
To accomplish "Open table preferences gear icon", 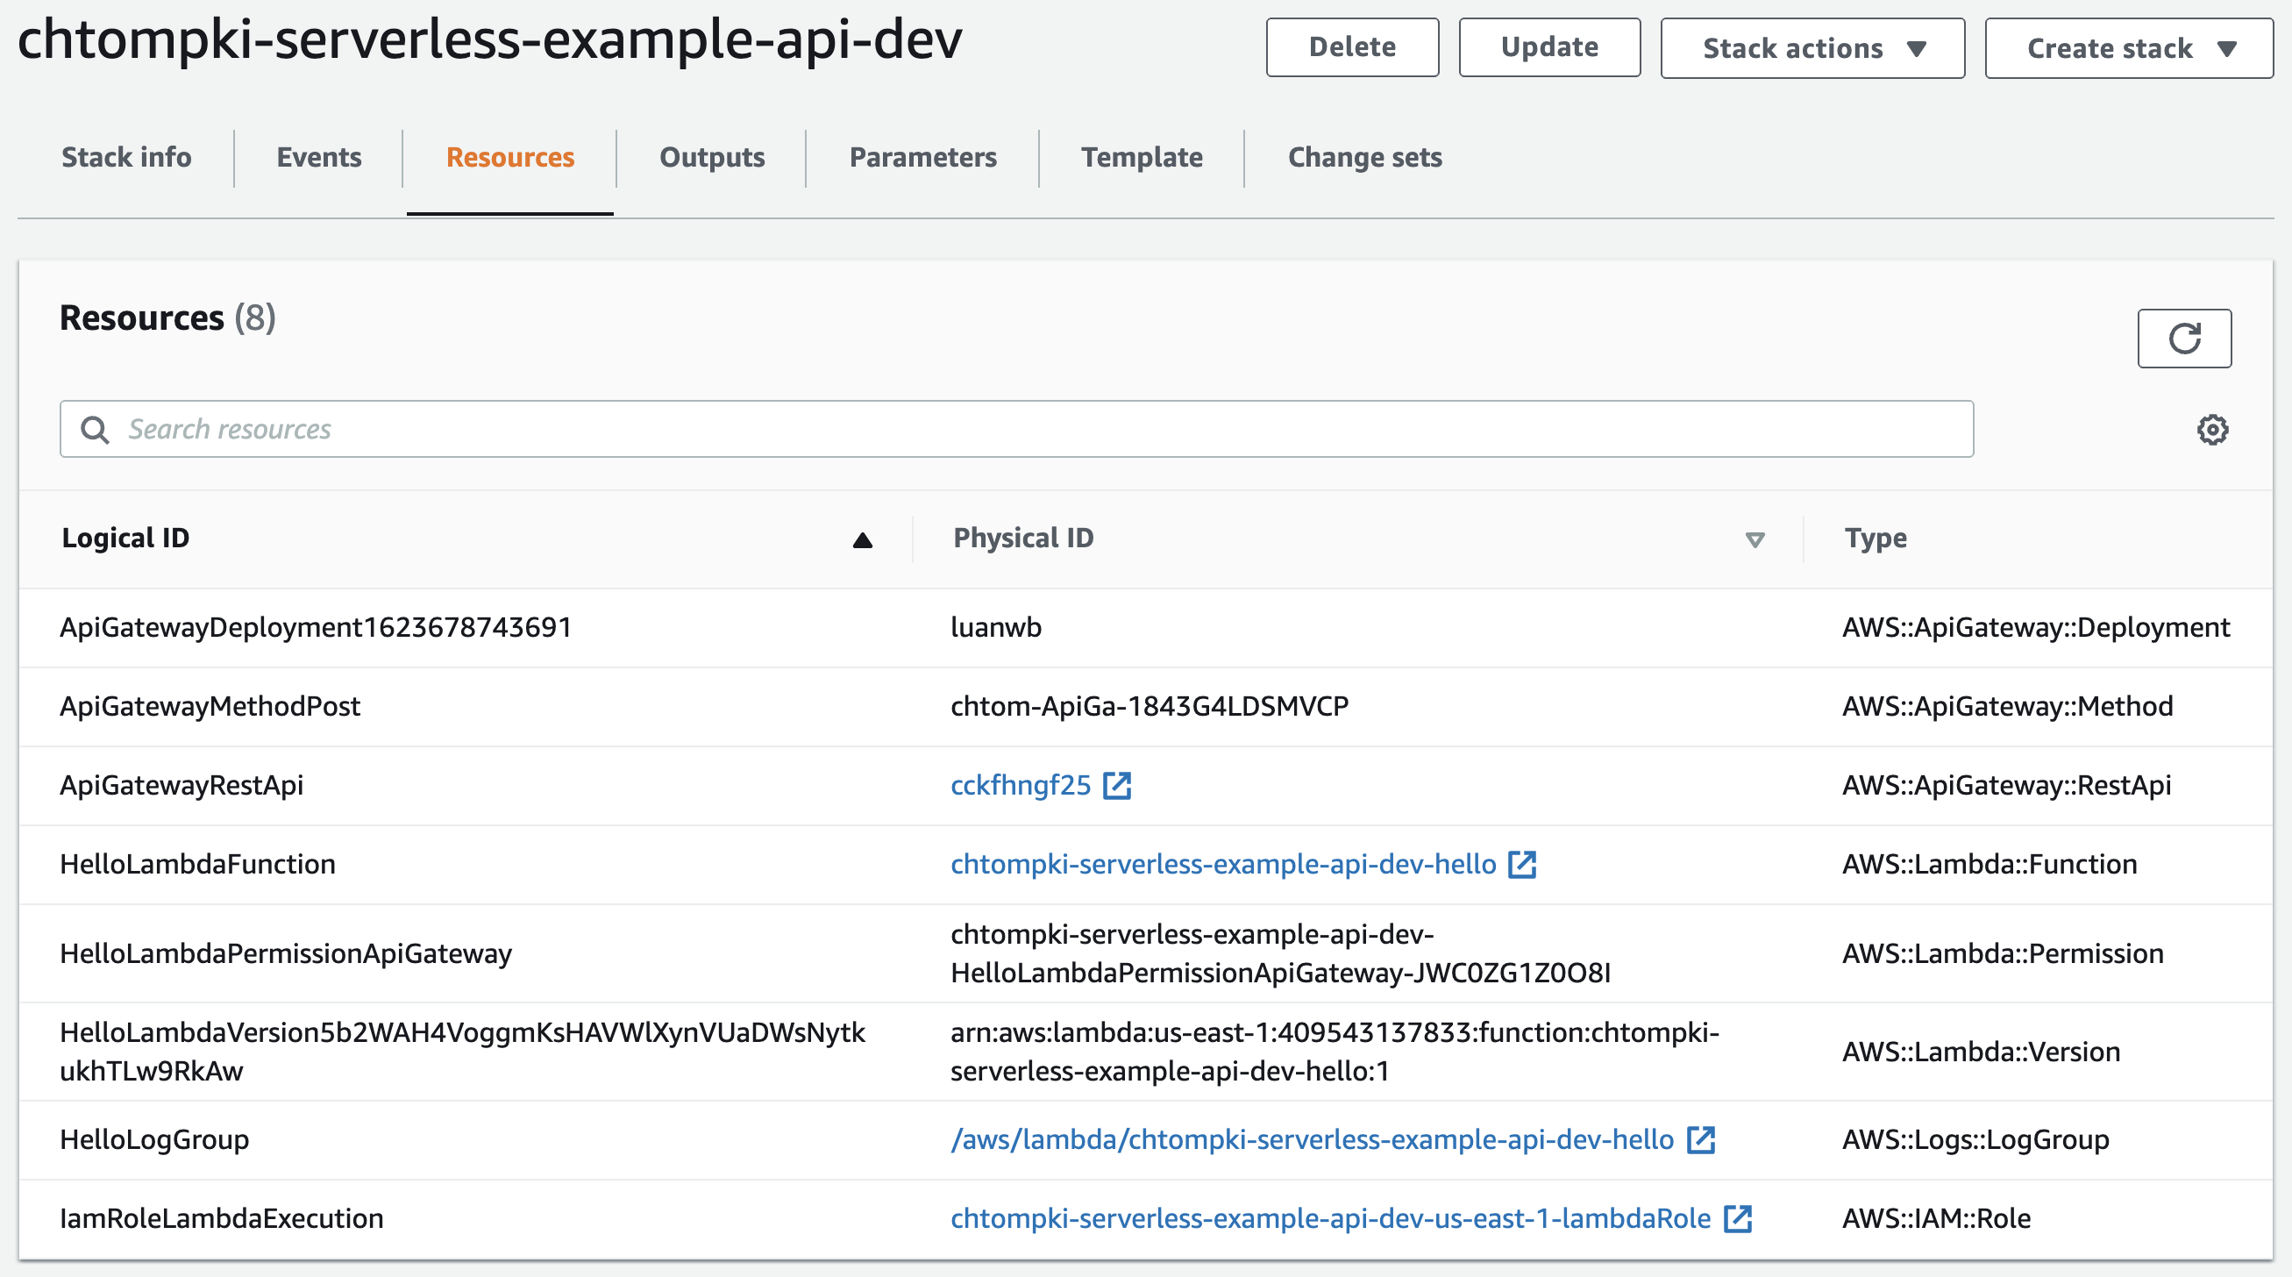I will (x=2212, y=430).
